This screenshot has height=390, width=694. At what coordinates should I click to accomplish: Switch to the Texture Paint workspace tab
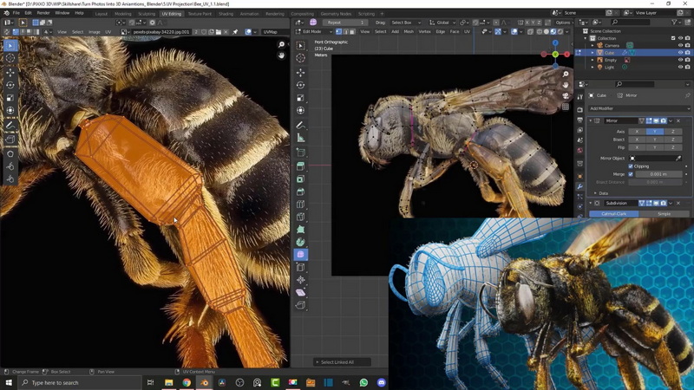(200, 14)
